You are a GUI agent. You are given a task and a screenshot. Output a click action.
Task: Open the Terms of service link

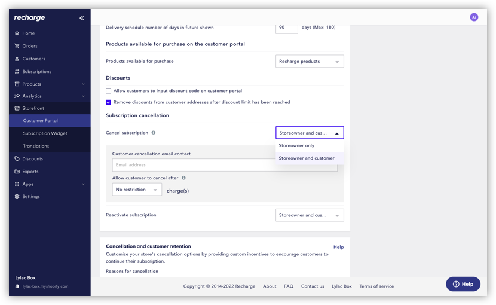376,286
